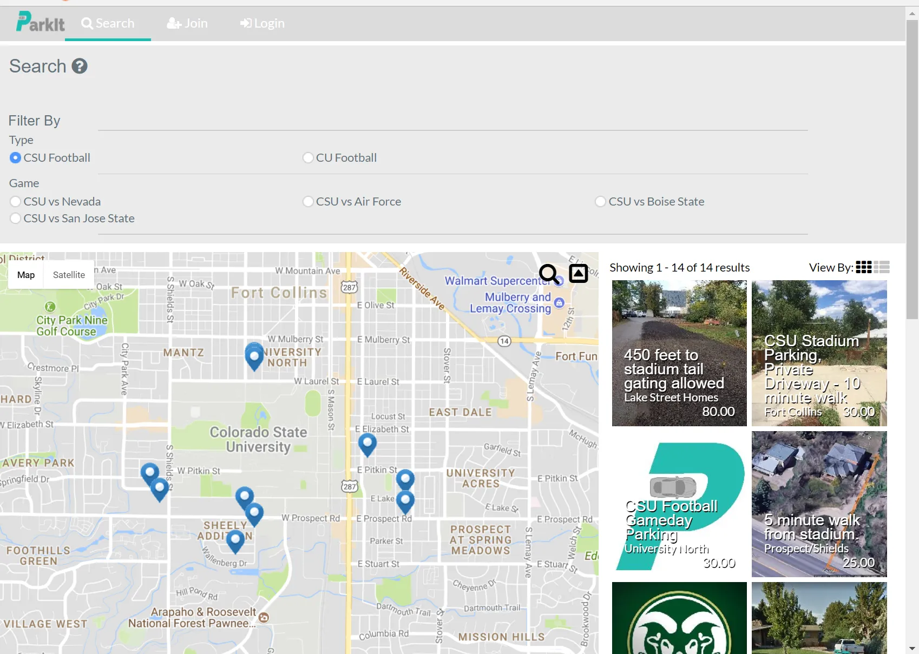The image size is (919, 654).
Task: Open the CSU ram logo listing
Action: pyautogui.click(x=679, y=618)
